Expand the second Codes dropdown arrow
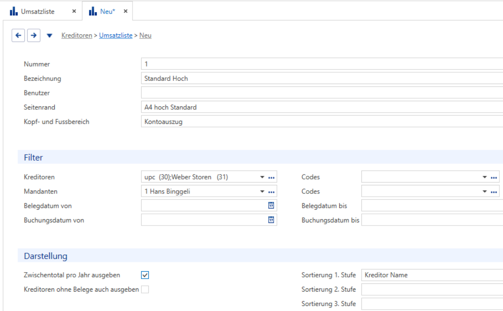This screenshot has height=311, width=503. tap(484, 191)
